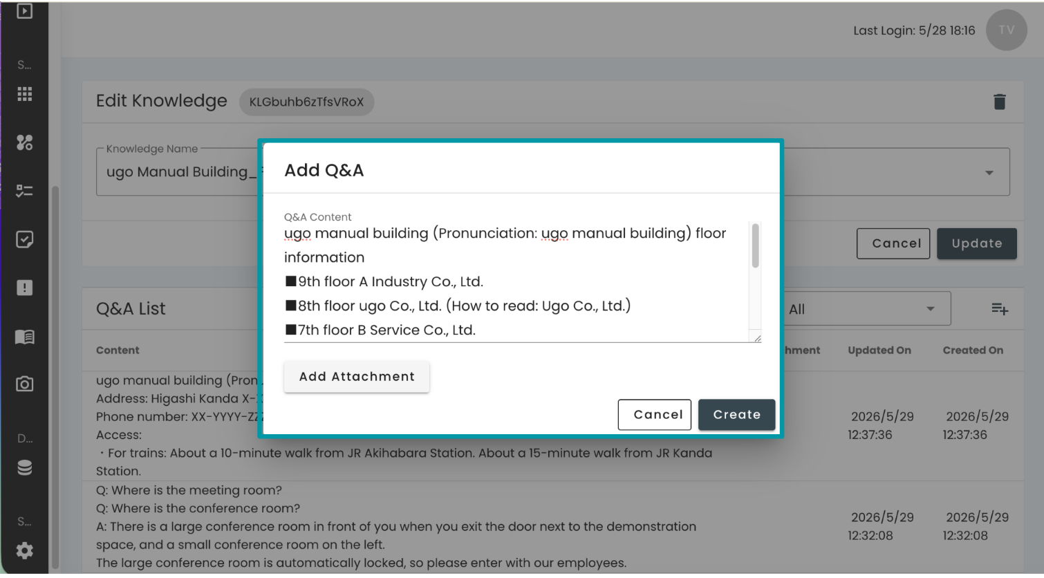The image size is (1044, 578).
Task: Click Create in Add Q&A dialog
Action: click(x=736, y=415)
